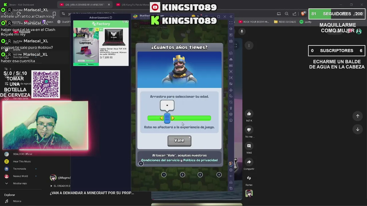
Task: Click the Vale button in the age dialog
Action: (x=179, y=140)
